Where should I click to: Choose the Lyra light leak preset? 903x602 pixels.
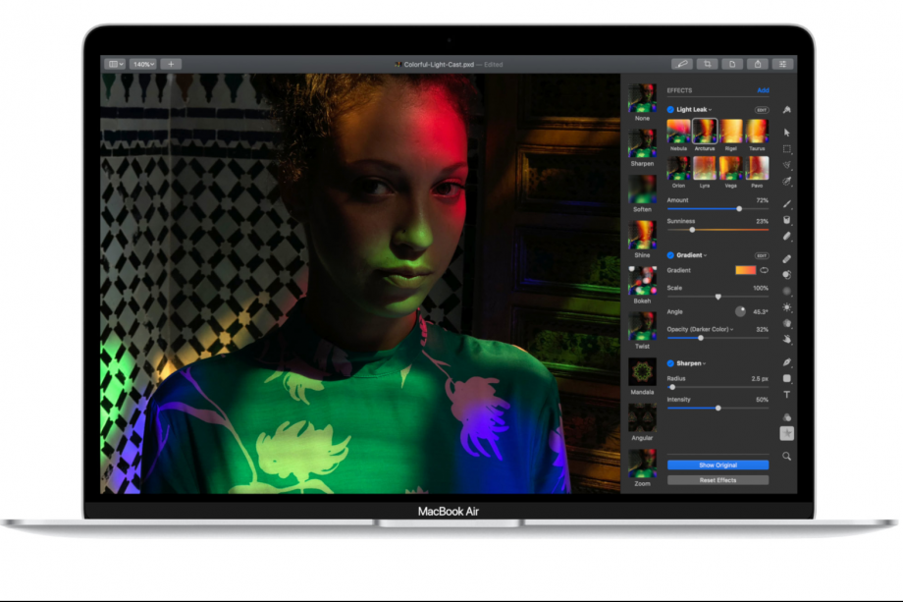[705, 168]
